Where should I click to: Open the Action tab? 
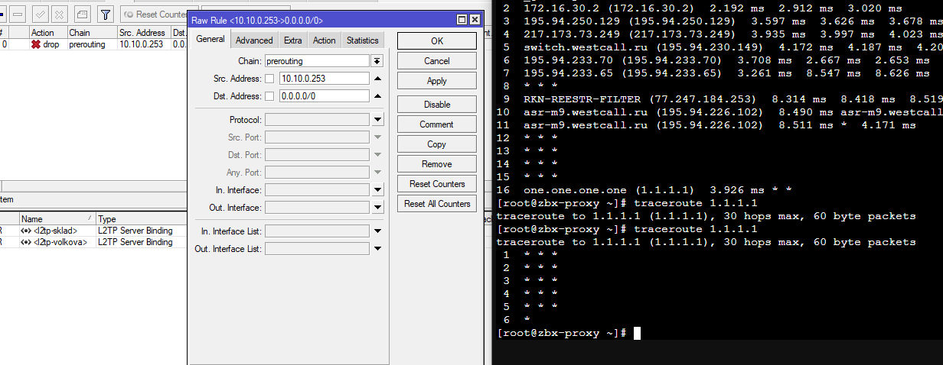point(324,40)
